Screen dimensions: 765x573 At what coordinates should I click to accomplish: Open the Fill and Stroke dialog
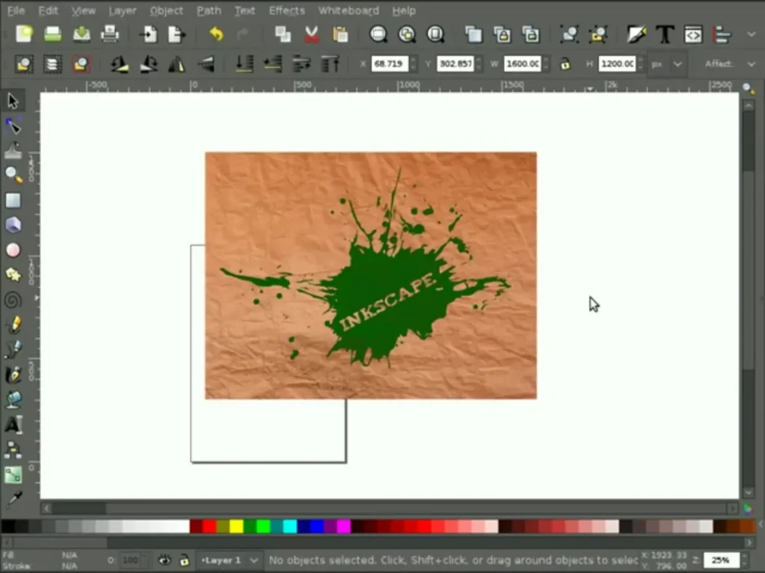(637, 34)
